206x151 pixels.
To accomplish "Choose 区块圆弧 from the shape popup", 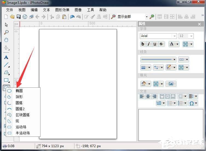I will point(23,115).
